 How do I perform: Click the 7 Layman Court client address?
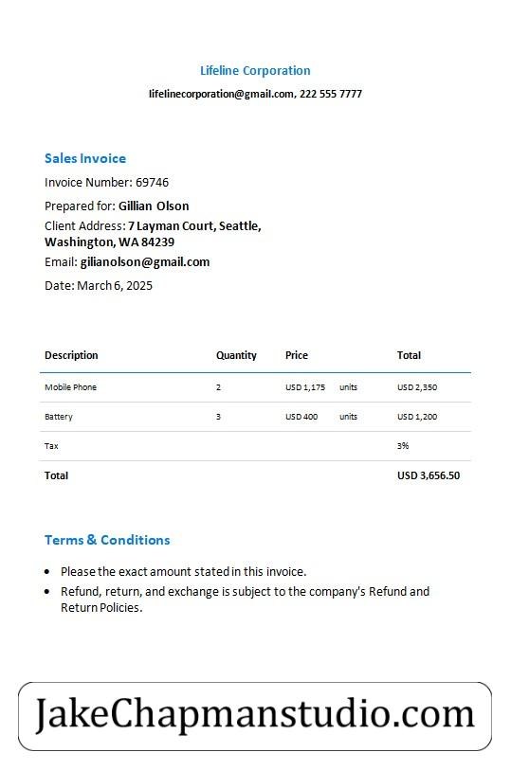pyautogui.click(x=153, y=234)
